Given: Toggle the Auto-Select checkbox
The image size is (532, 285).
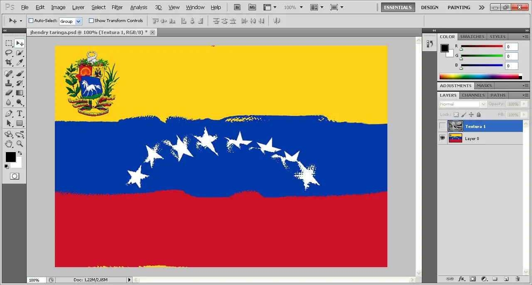Looking at the screenshot, I should tap(31, 21).
